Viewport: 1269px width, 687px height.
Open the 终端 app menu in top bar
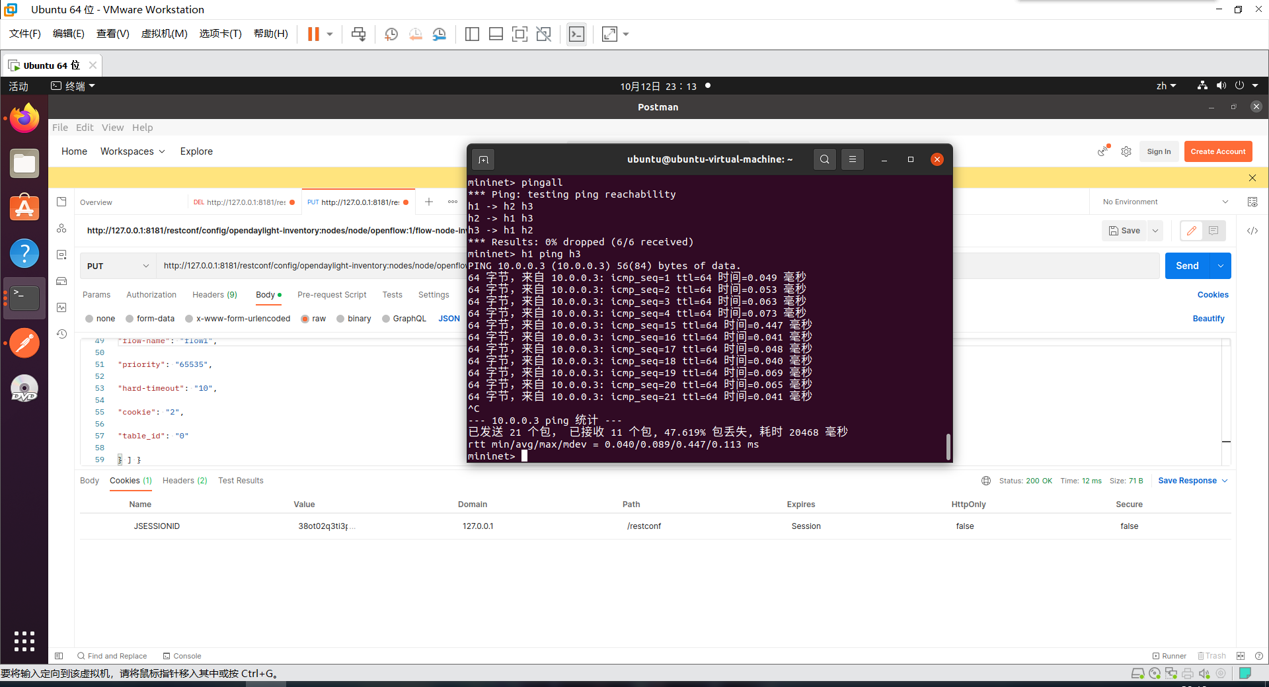[73, 86]
